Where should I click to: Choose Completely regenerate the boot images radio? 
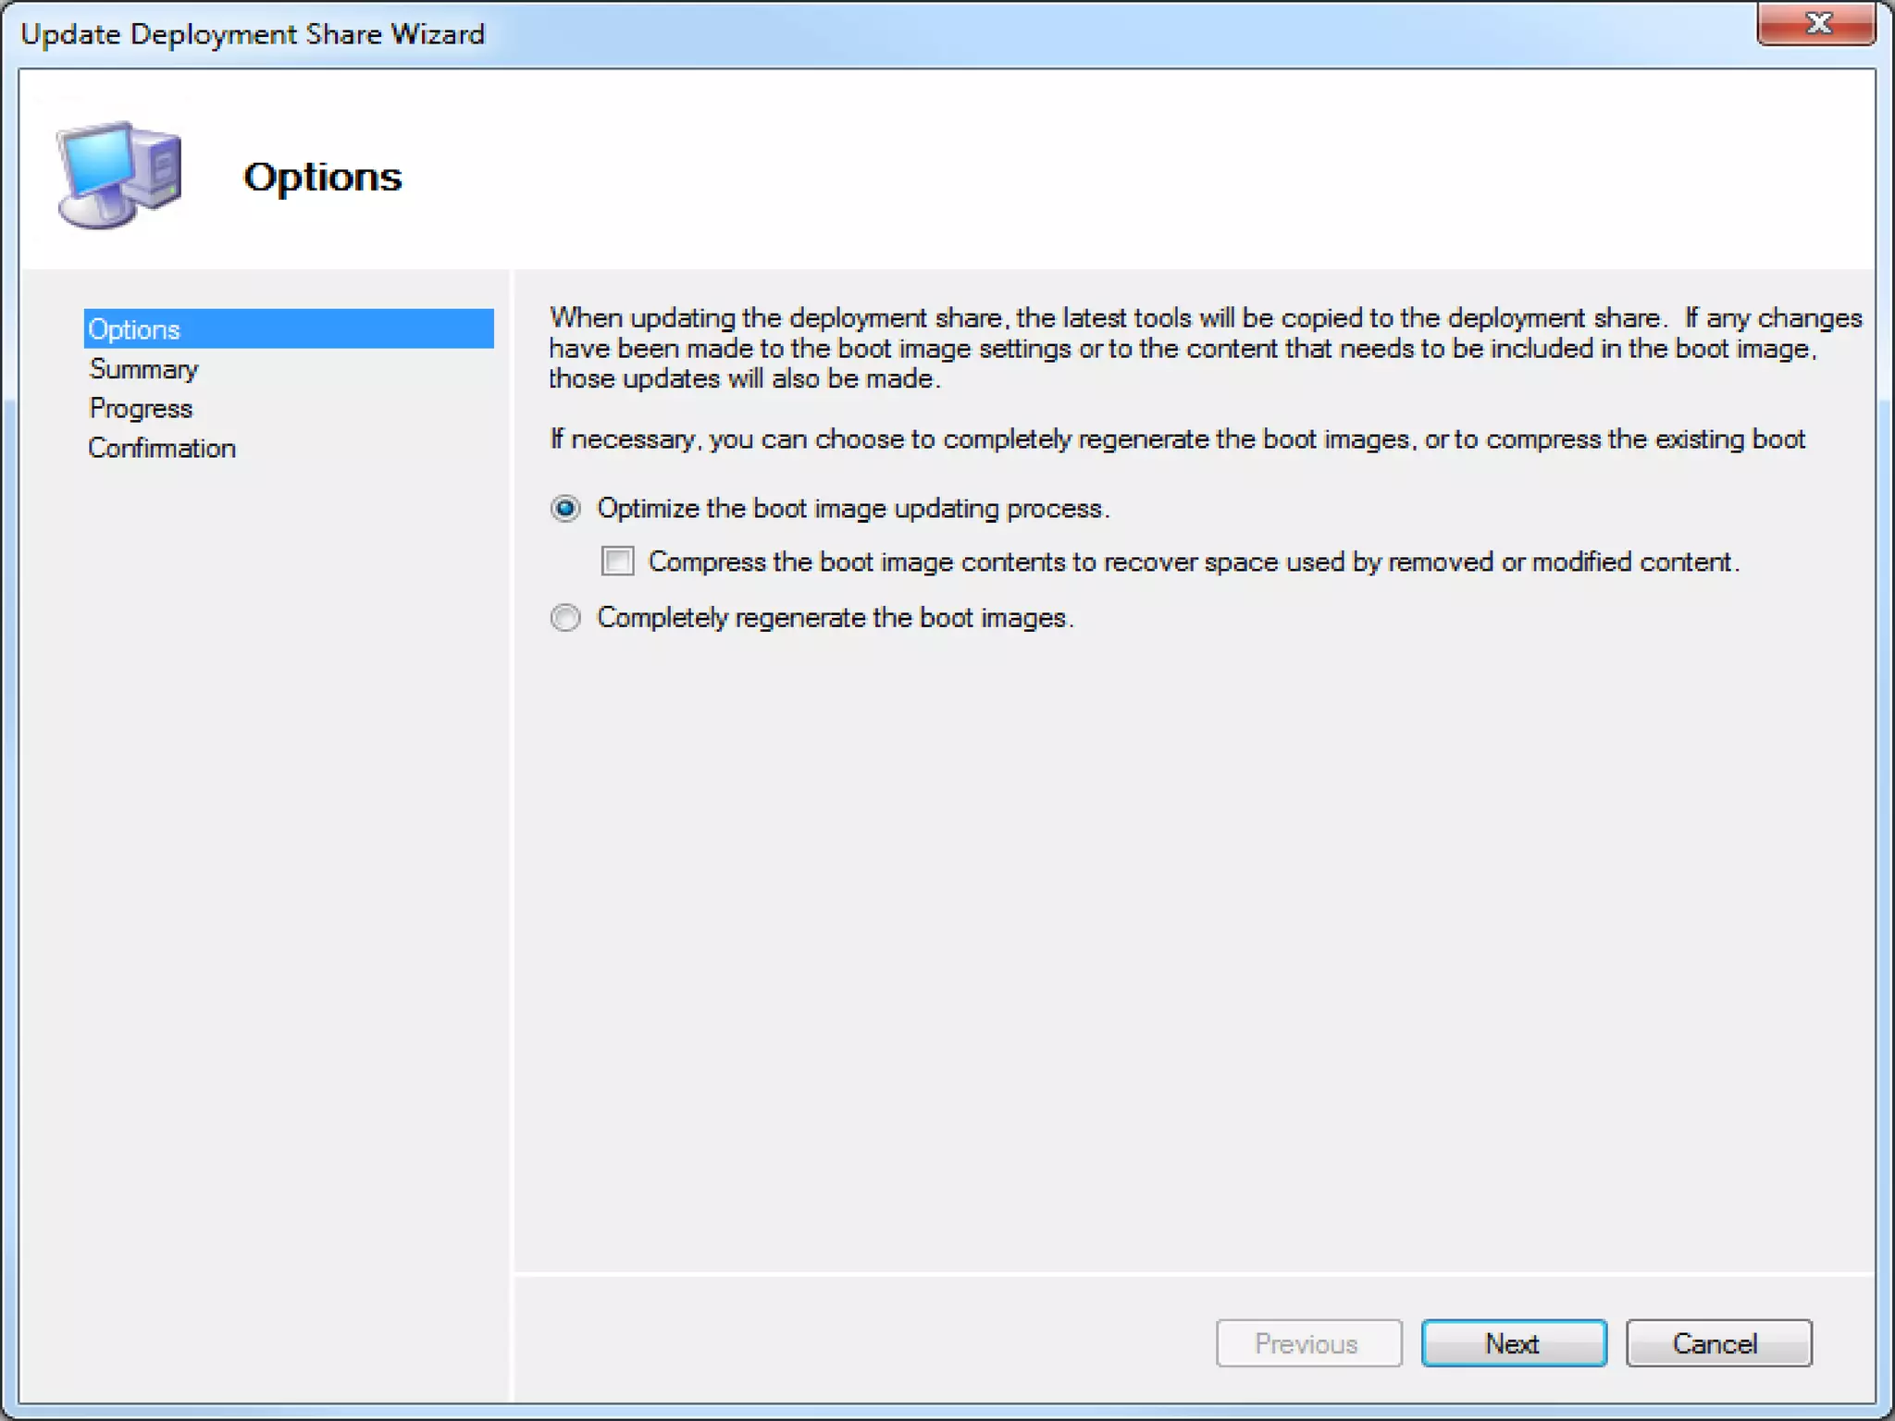[565, 617]
